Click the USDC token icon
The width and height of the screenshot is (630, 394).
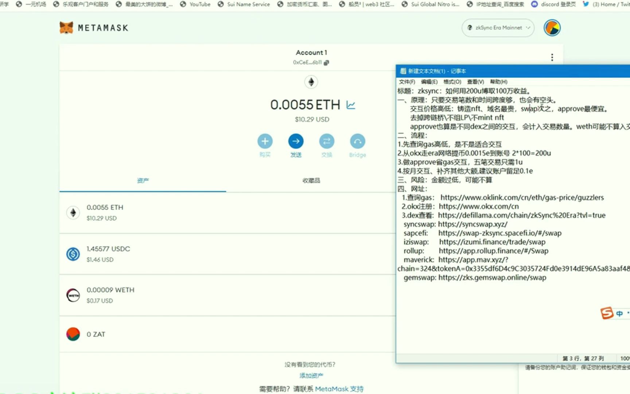pos(73,254)
